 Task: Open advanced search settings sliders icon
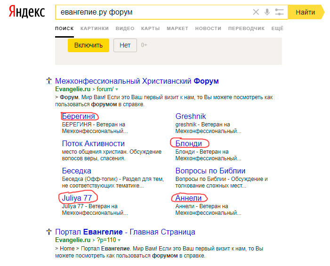280,12
